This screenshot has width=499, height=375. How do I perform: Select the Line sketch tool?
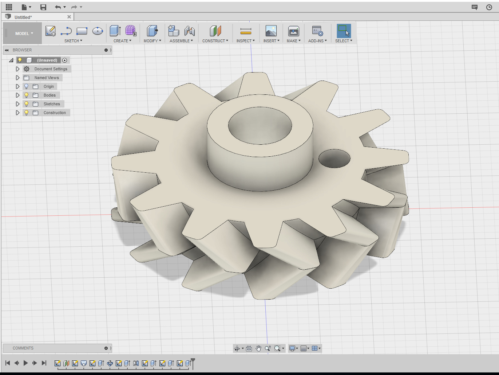(x=66, y=31)
